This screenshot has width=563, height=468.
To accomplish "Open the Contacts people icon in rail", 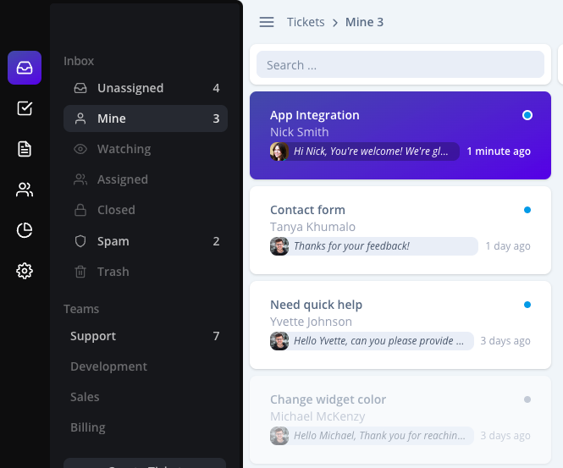I will point(25,190).
